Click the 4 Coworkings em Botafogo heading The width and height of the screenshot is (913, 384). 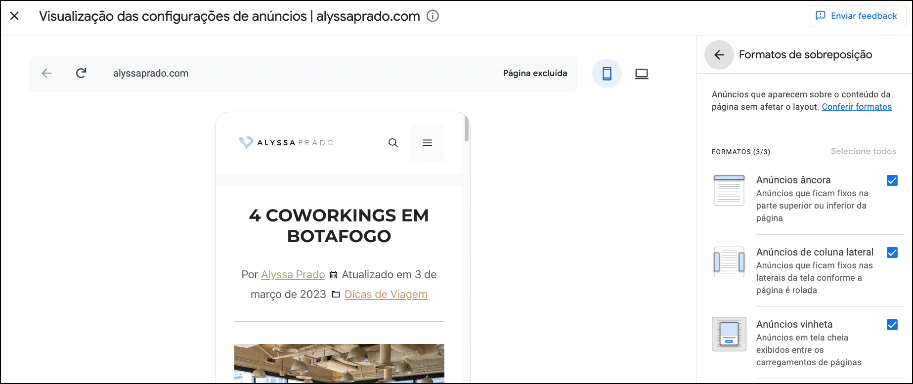click(x=339, y=225)
